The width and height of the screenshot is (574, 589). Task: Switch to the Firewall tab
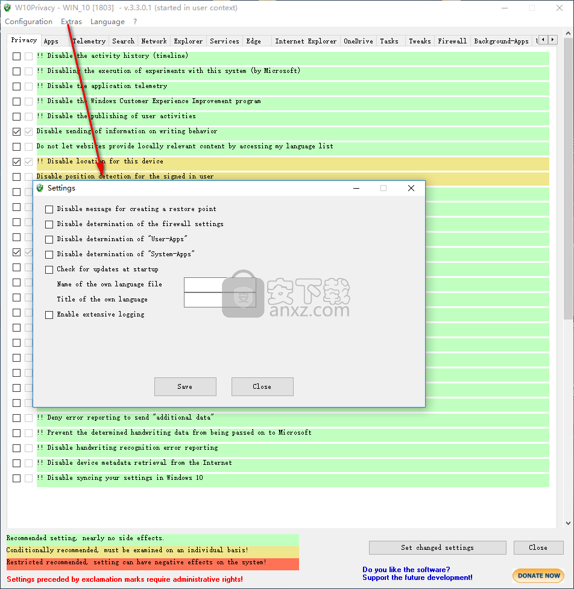pos(452,41)
